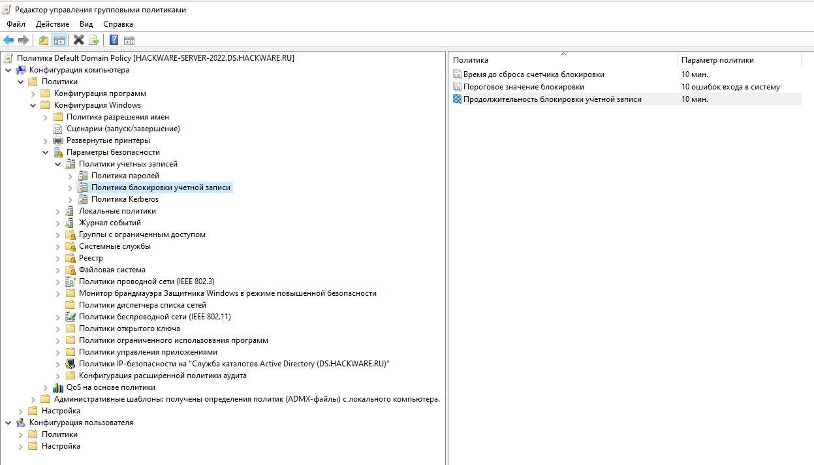Click the Delete (X) toolbar icon

coord(78,40)
